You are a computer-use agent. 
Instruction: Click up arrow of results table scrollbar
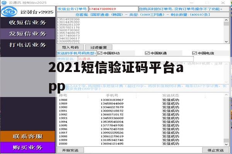pos(226,95)
